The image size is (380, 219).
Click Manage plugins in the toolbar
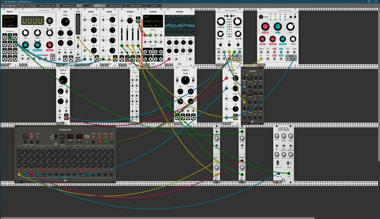116,6
